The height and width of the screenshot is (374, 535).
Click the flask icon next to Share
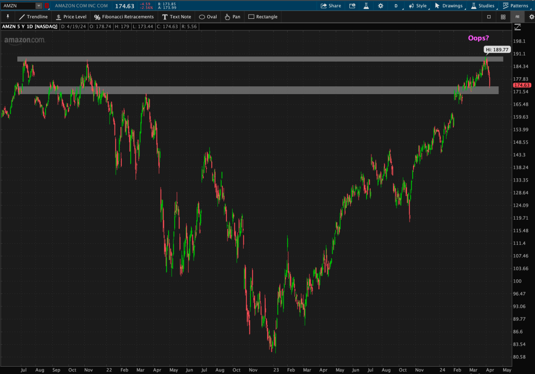(366, 6)
